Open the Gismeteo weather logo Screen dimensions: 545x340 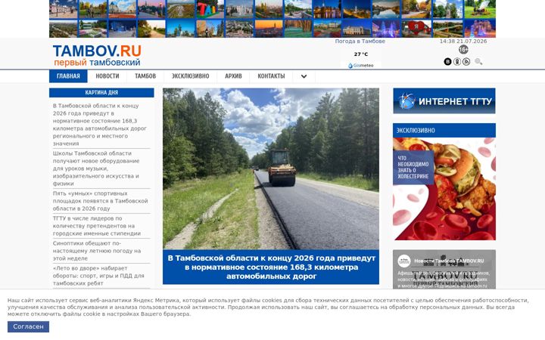361,66
